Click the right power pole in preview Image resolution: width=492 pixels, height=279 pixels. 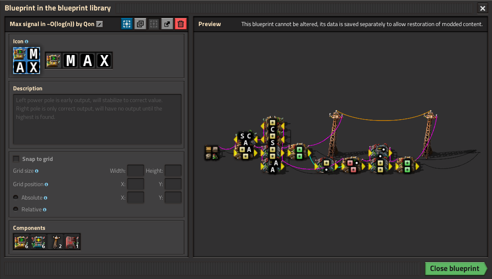point(429,134)
